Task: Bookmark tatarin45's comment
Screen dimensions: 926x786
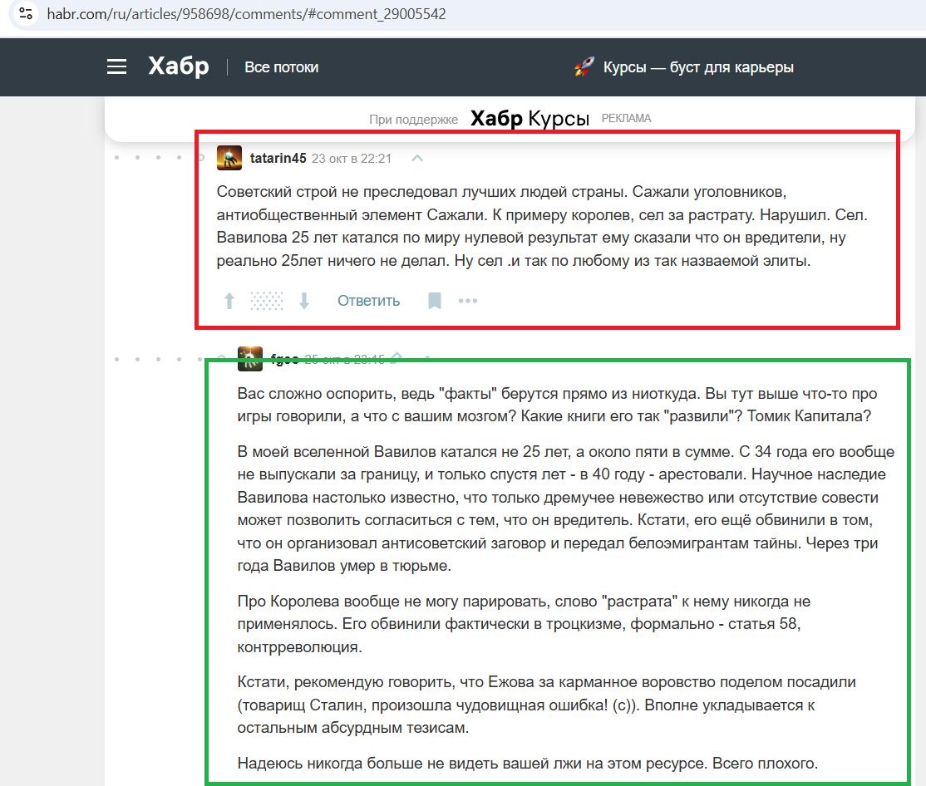Action: click(x=434, y=300)
